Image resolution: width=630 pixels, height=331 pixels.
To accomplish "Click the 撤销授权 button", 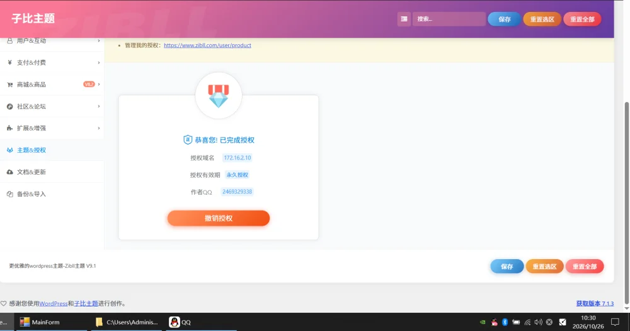I will pos(219,218).
